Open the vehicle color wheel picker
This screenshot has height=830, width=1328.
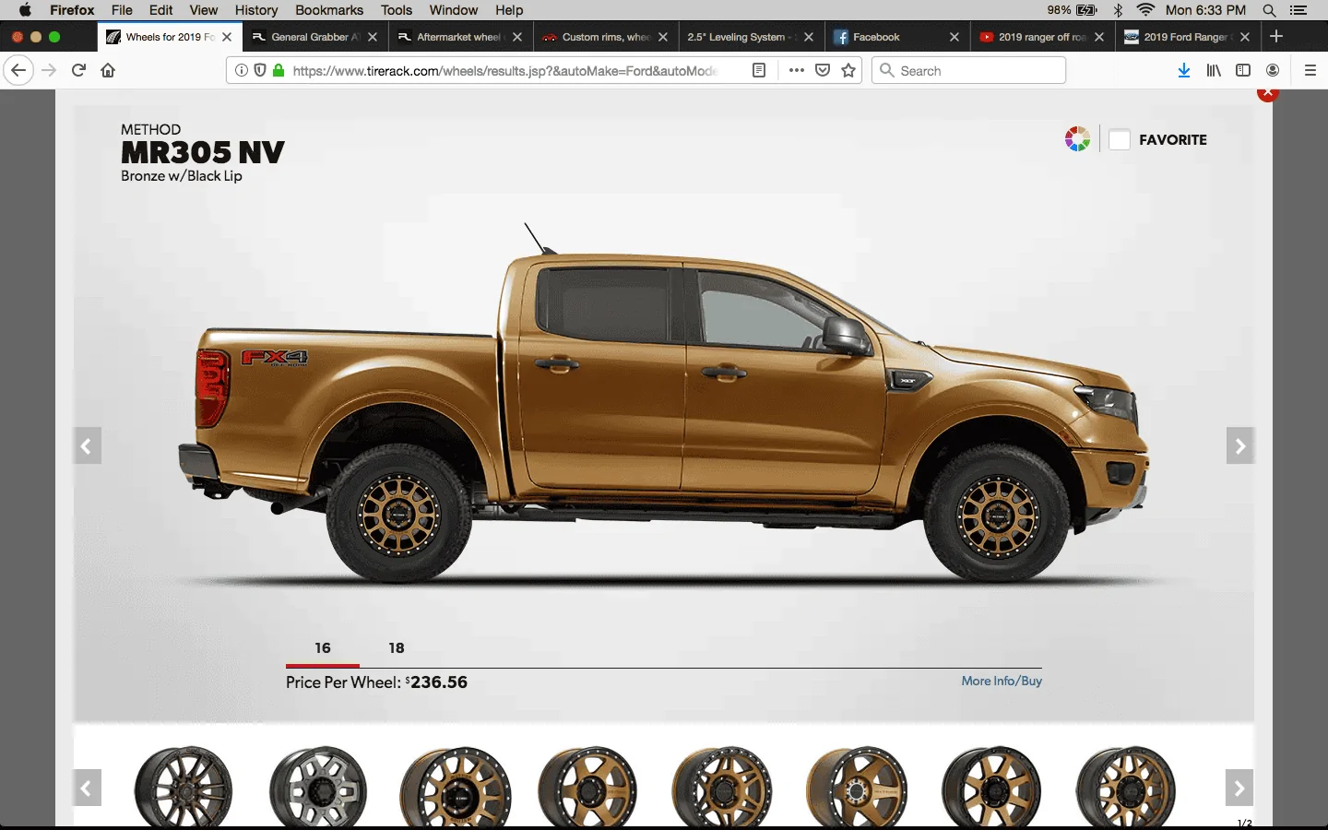point(1077,139)
